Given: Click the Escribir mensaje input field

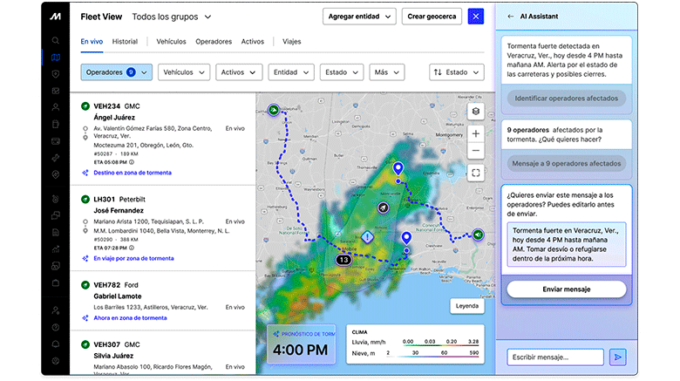Looking at the screenshot, I should point(554,357).
